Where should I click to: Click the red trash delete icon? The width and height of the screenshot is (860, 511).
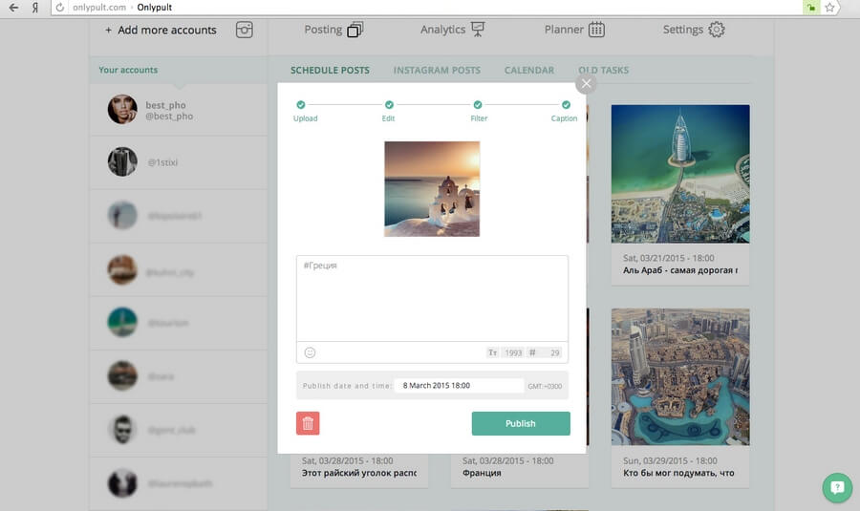point(308,423)
